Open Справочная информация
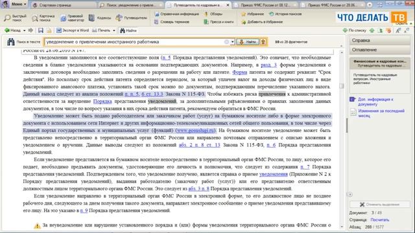415x233 pixels. (x=176, y=14)
